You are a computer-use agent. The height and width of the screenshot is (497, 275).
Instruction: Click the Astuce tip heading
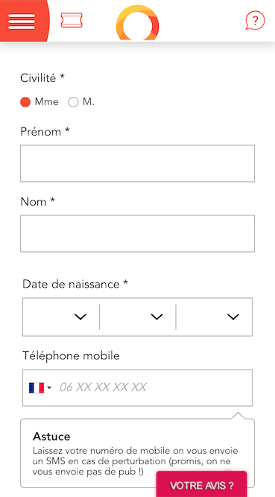(51, 437)
